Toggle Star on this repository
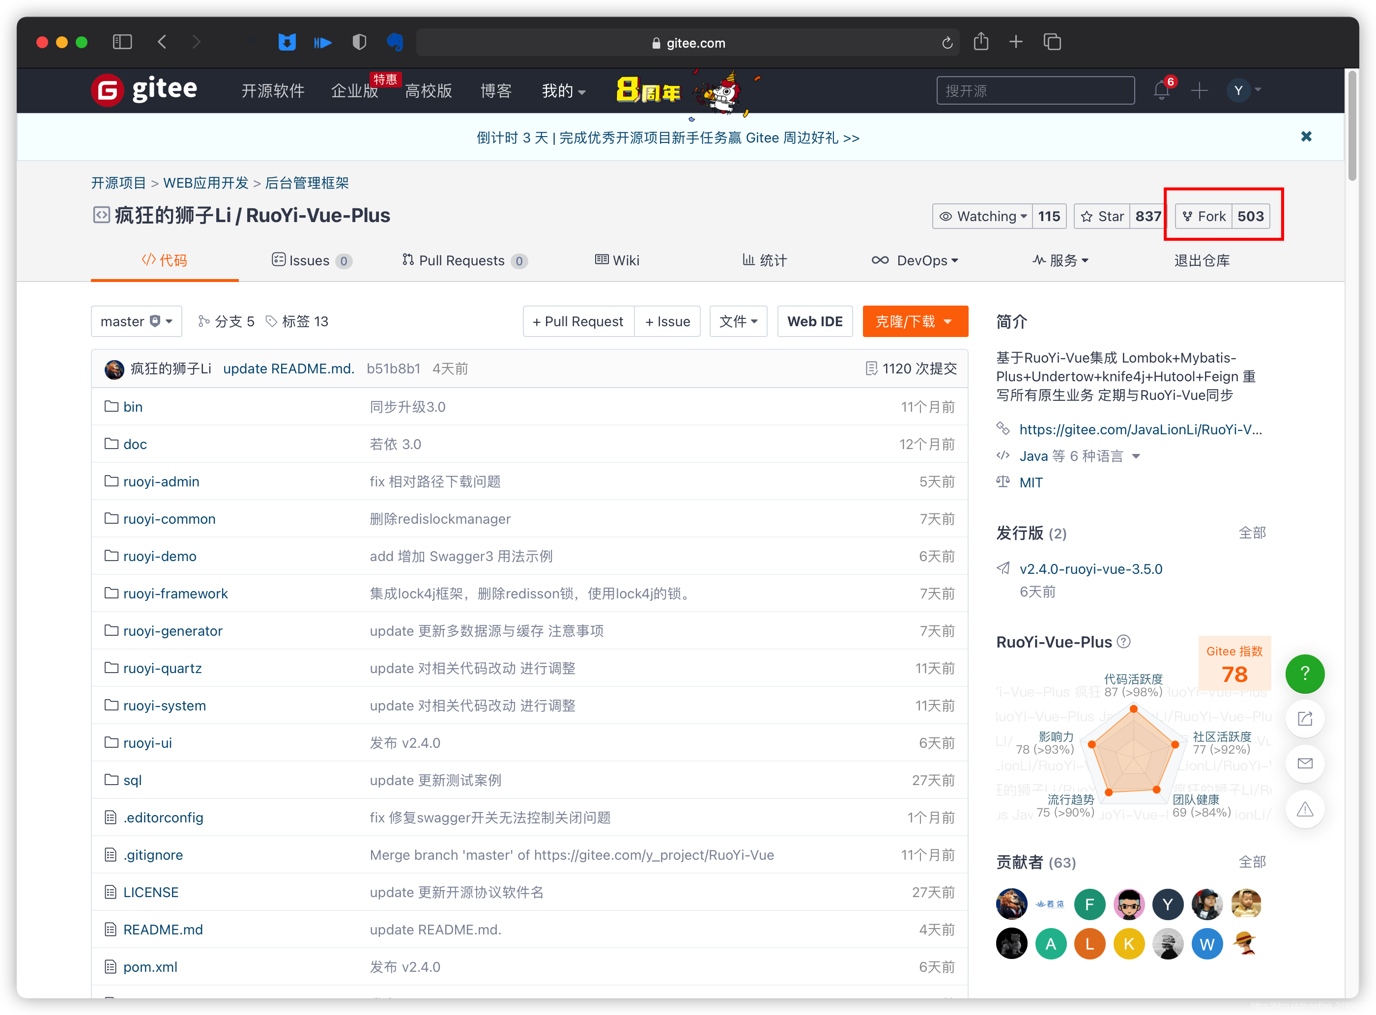This screenshot has height=1015, width=1376. 1103,216
